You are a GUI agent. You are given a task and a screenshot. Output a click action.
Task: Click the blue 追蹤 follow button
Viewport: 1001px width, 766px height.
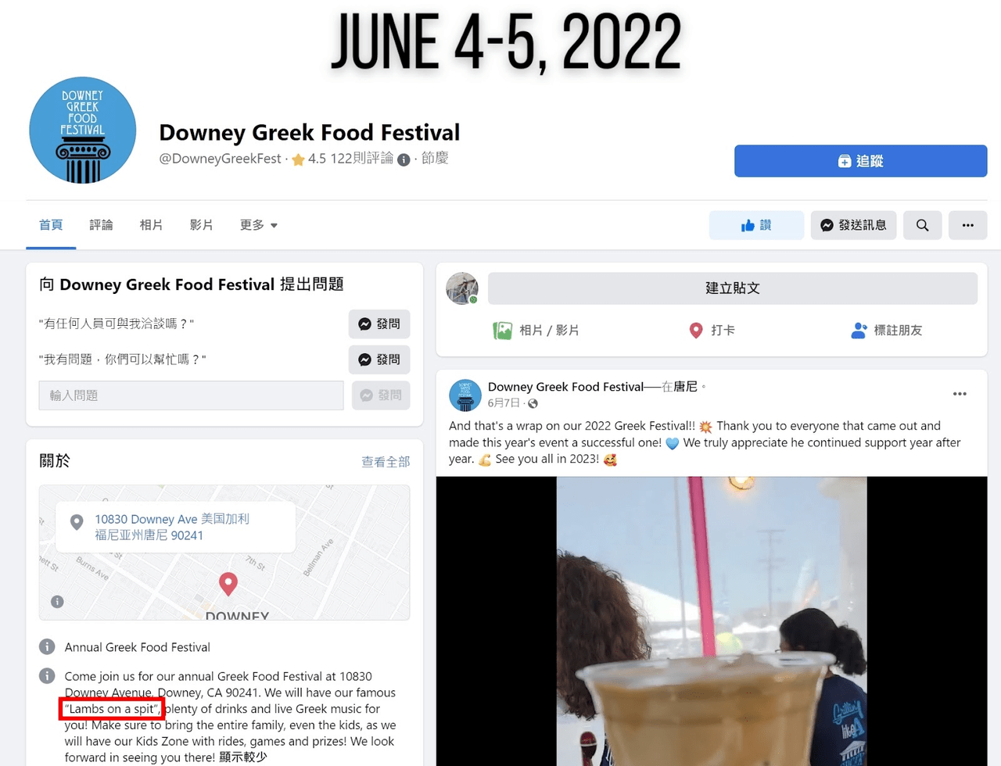[x=860, y=161]
